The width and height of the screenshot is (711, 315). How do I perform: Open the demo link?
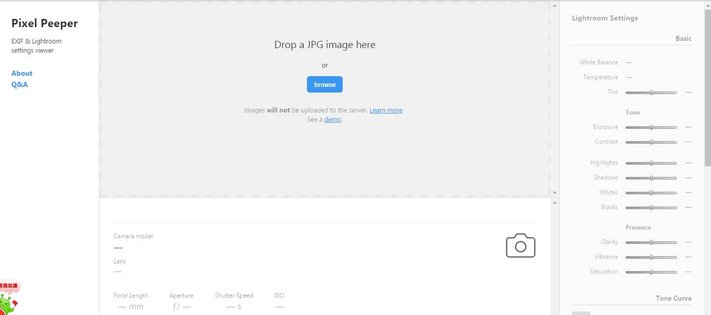[x=332, y=119]
